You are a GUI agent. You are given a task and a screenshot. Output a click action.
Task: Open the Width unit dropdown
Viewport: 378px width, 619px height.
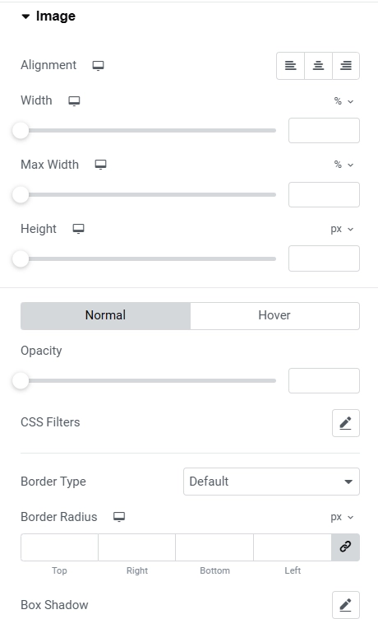tap(343, 101)
